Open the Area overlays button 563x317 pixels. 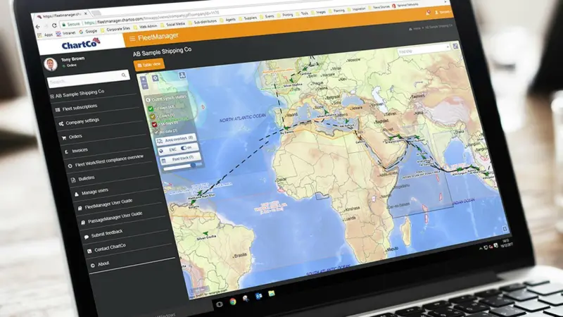[176, 139]
